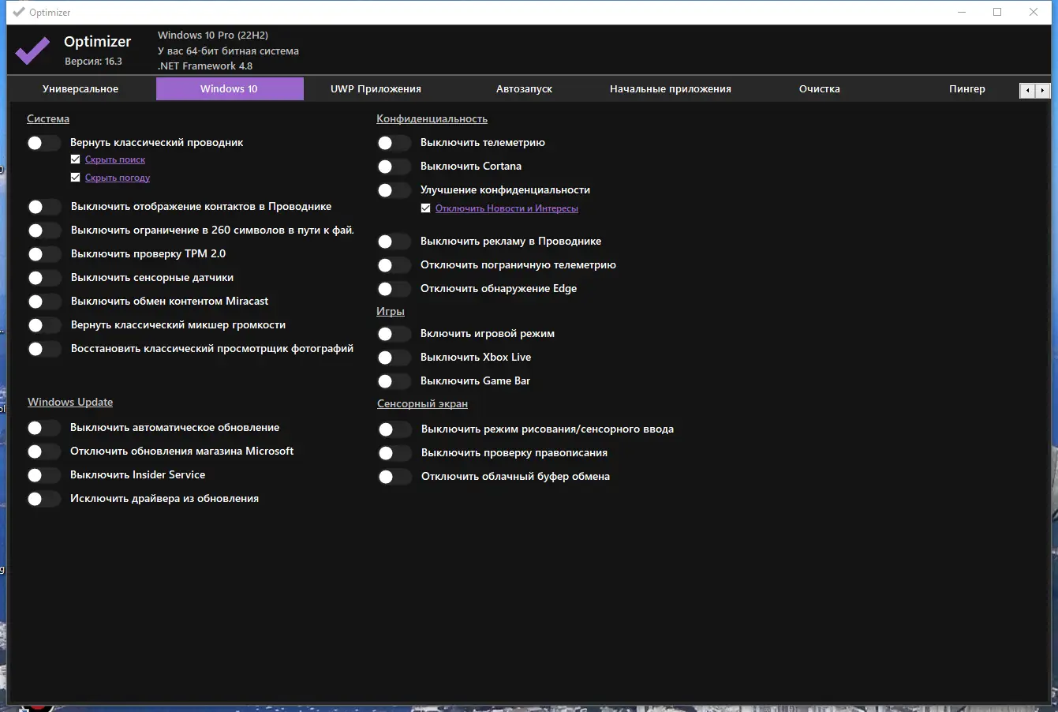Open the Универсальное tab
This screenshot has height=712, width=1058.
(x=80, y=89)
